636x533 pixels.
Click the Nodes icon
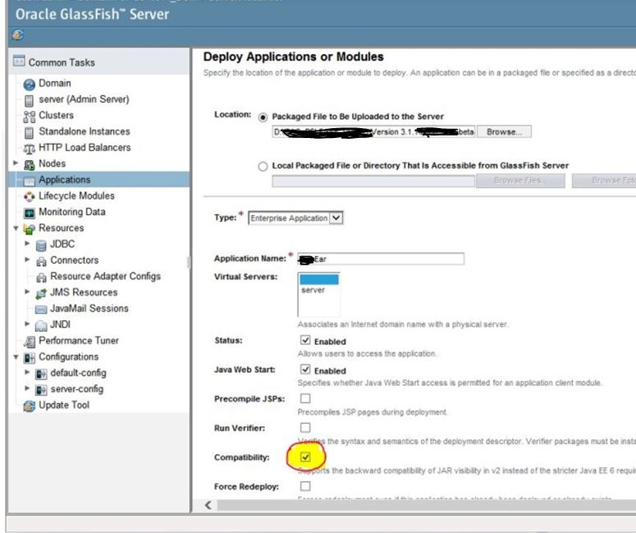point(30,164)
